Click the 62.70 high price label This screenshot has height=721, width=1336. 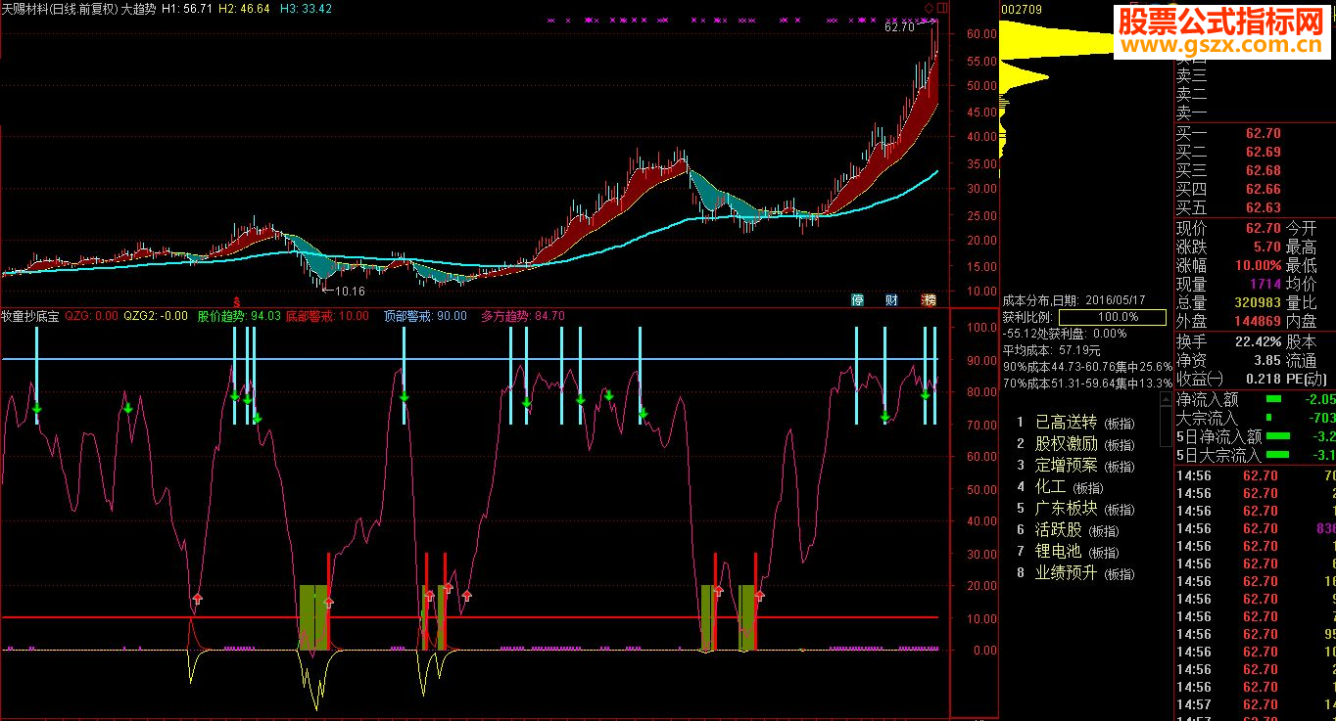pos(899,28)
